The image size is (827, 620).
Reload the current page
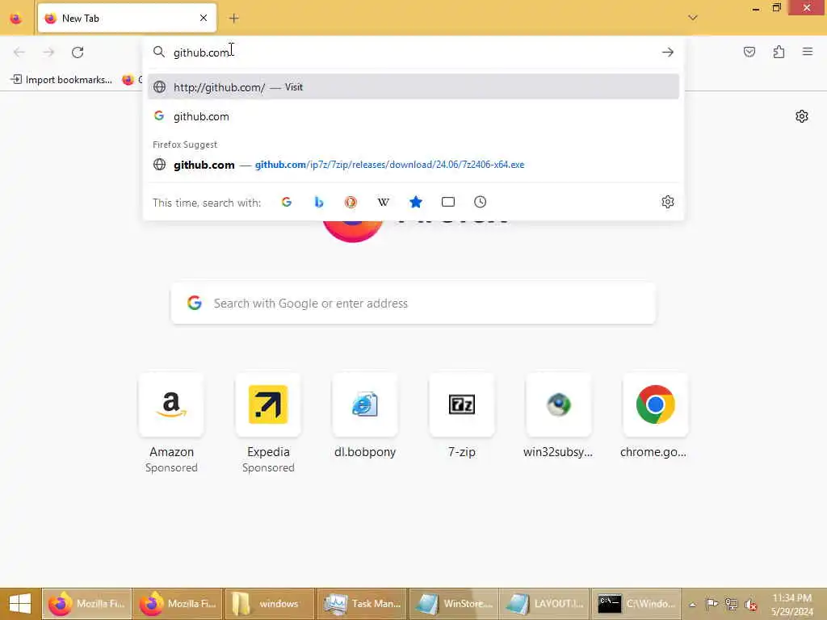pos(78,52)
